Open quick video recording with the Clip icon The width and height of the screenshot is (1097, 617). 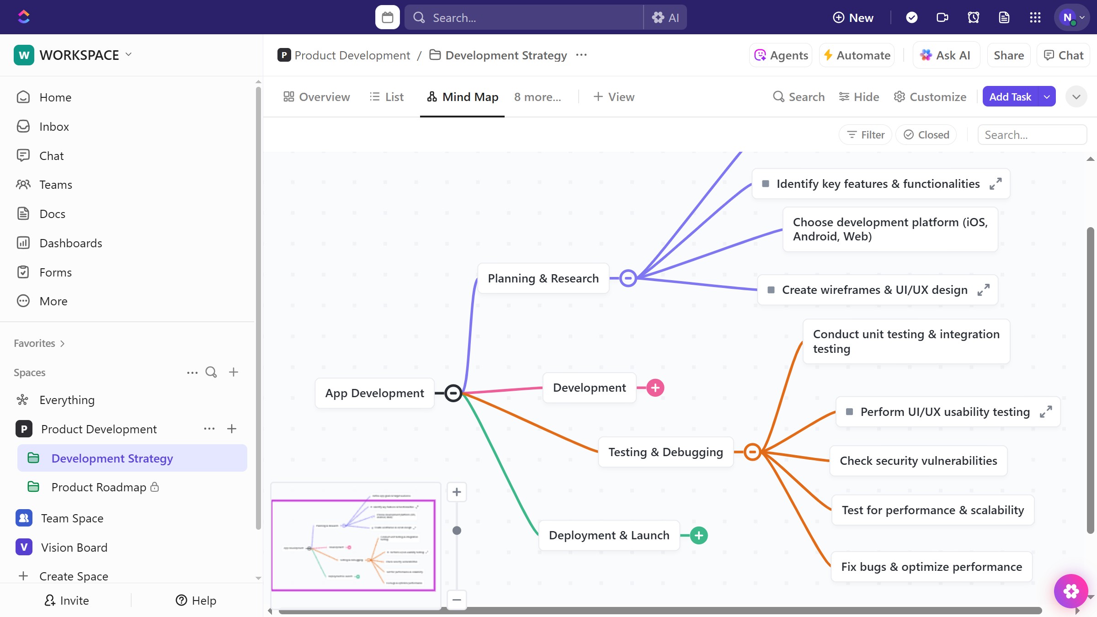coord(942,17)
